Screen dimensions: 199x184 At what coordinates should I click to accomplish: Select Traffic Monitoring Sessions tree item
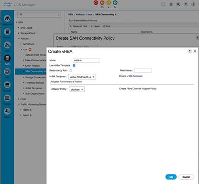point(33,104)
